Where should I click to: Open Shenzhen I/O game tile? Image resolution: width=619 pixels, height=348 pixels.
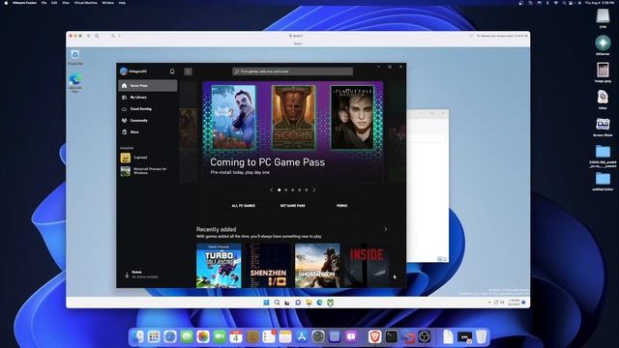(268, 266)
